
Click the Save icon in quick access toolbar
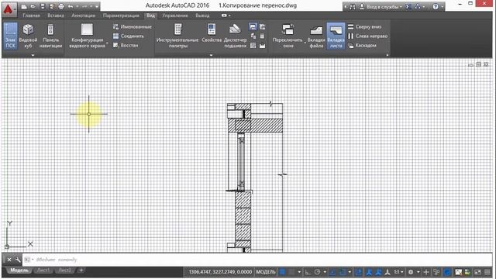(43, 6)
